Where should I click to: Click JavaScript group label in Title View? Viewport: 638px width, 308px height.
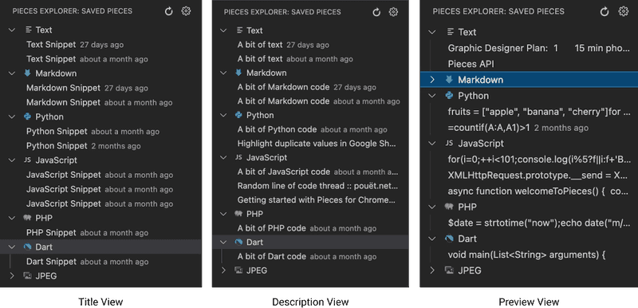(x=56, y=160)
